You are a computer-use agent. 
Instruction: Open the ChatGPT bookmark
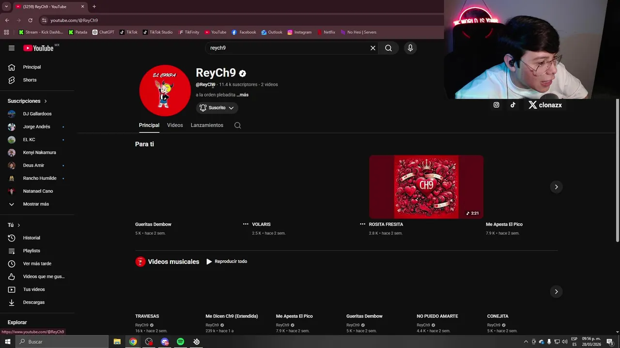[x=103, y=32]
